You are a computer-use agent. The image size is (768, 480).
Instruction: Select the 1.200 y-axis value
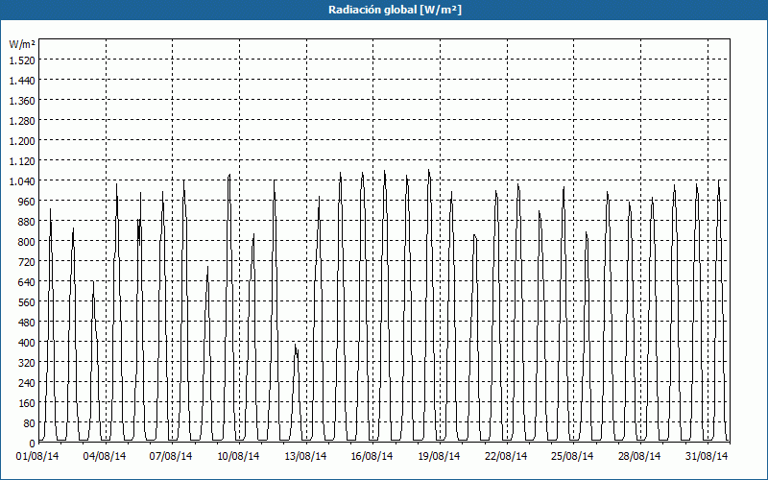(x=22, y=141)
